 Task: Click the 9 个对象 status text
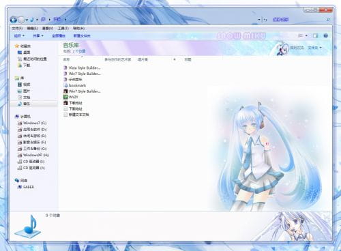point(53,216)
